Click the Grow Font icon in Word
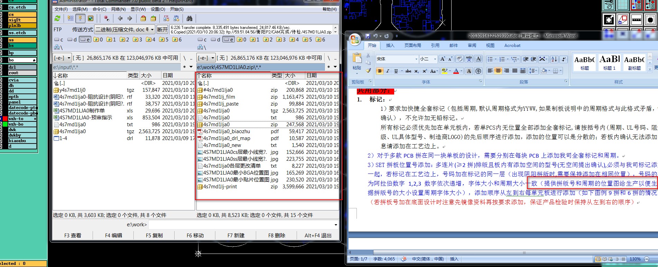Screen dimensions: 658x267 coord(443,59)
